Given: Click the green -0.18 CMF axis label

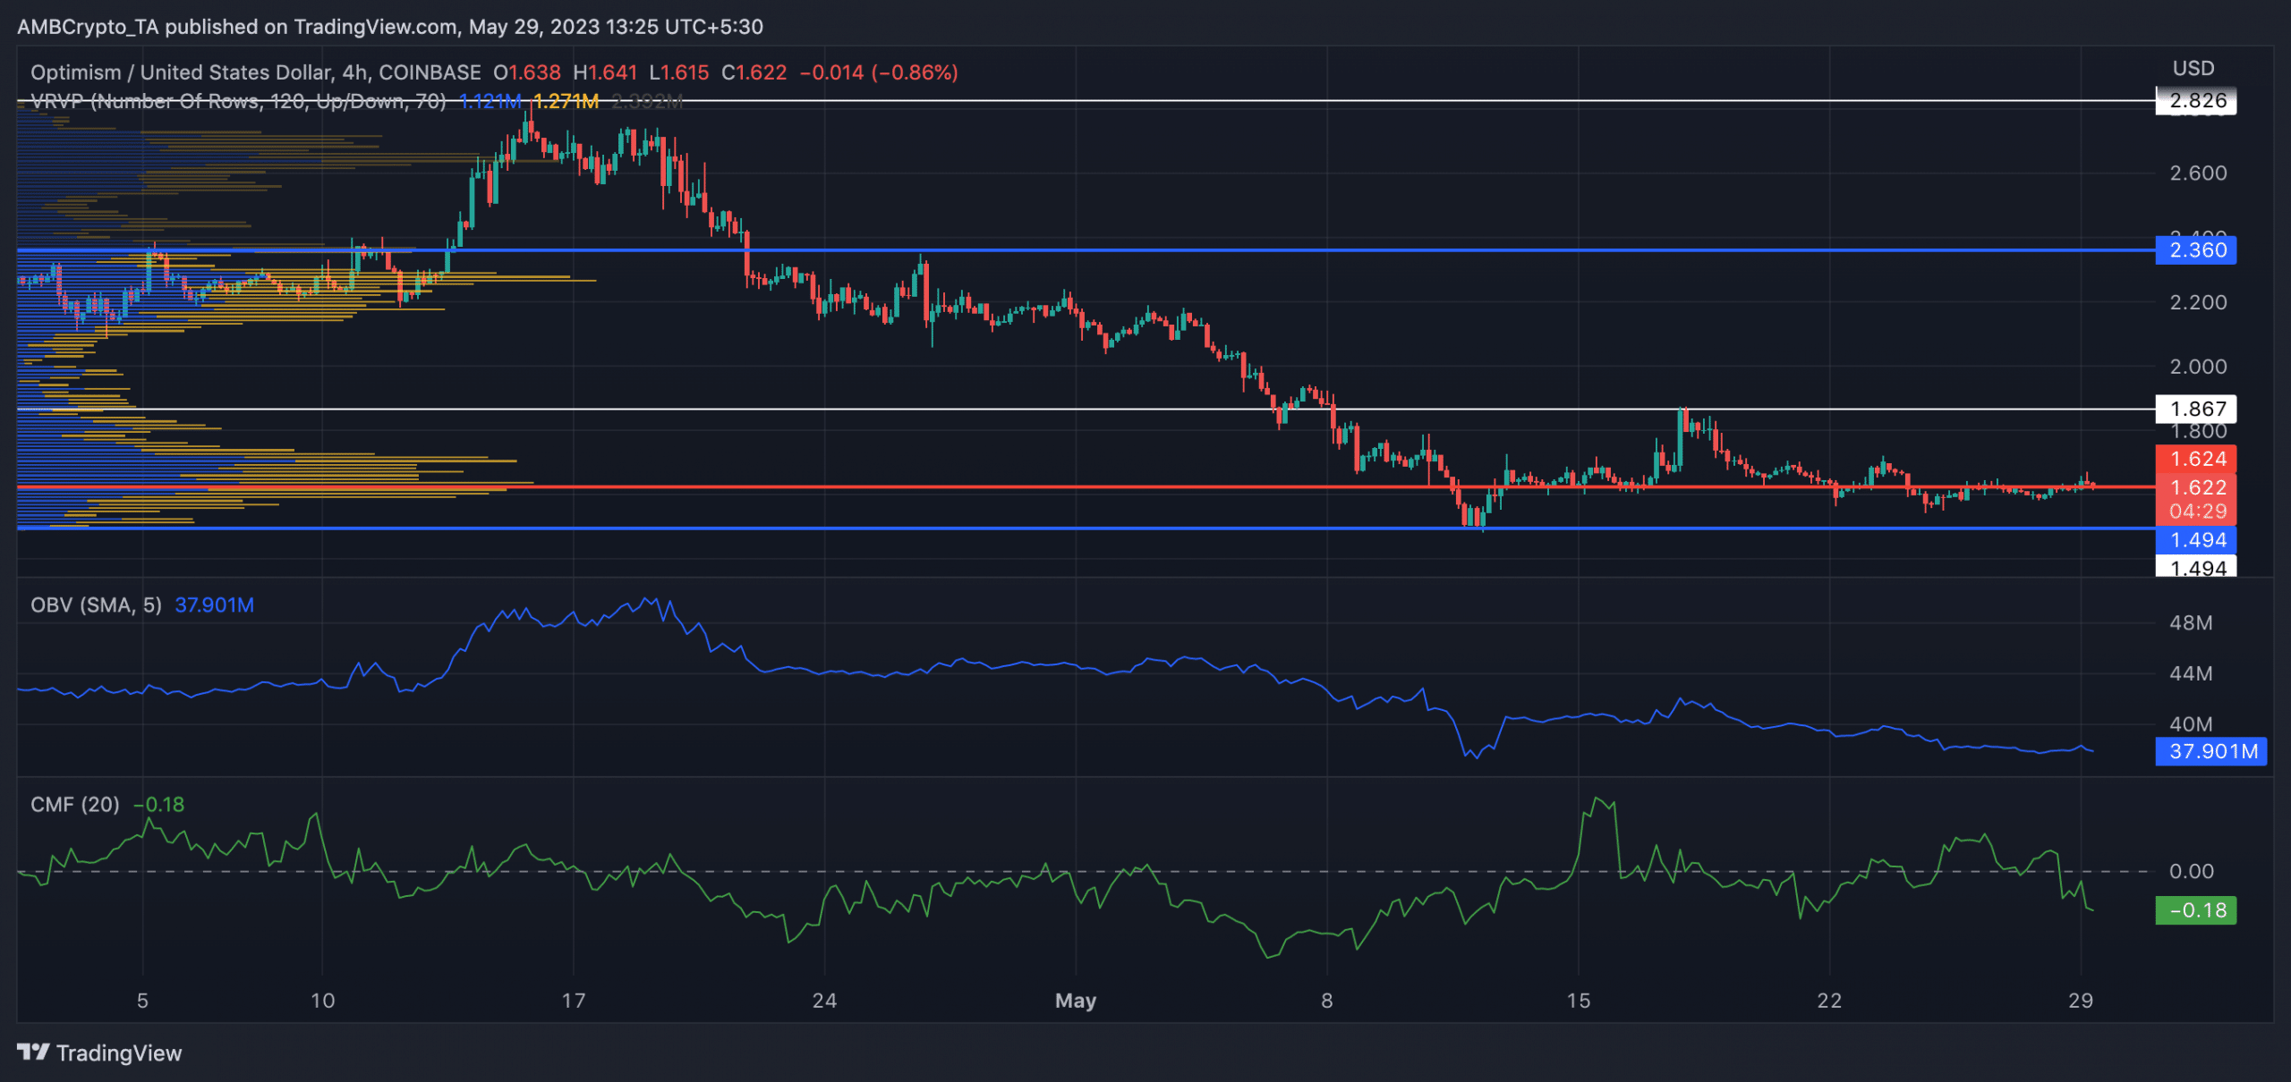Looking at the screenshot, I should pyautogui.click(x=2197, y=910).
